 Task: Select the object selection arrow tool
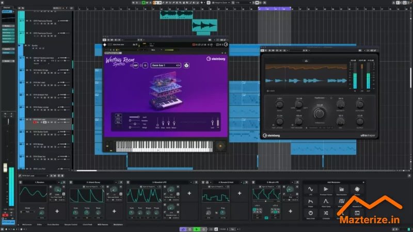point(156,3)
